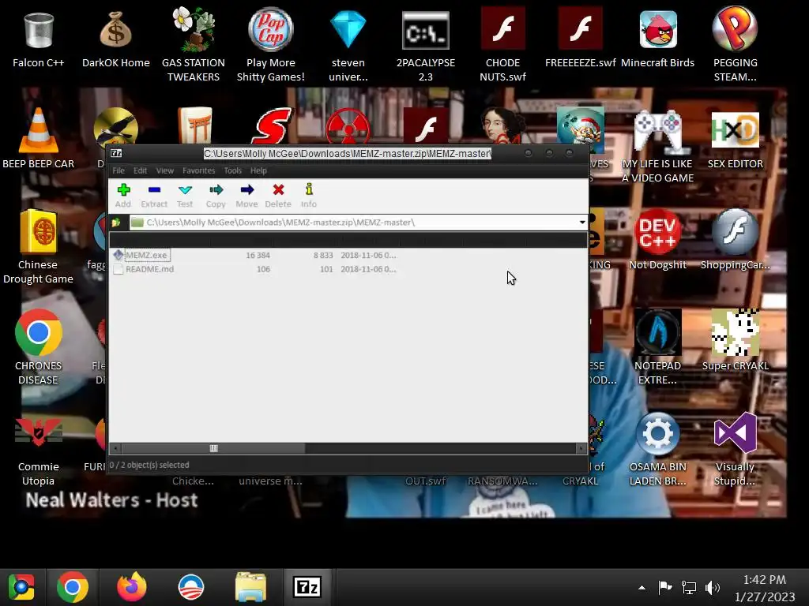This screenshot has width=809, height=606.
Task: Click the volume speaker tray icon
Action: 713,587
